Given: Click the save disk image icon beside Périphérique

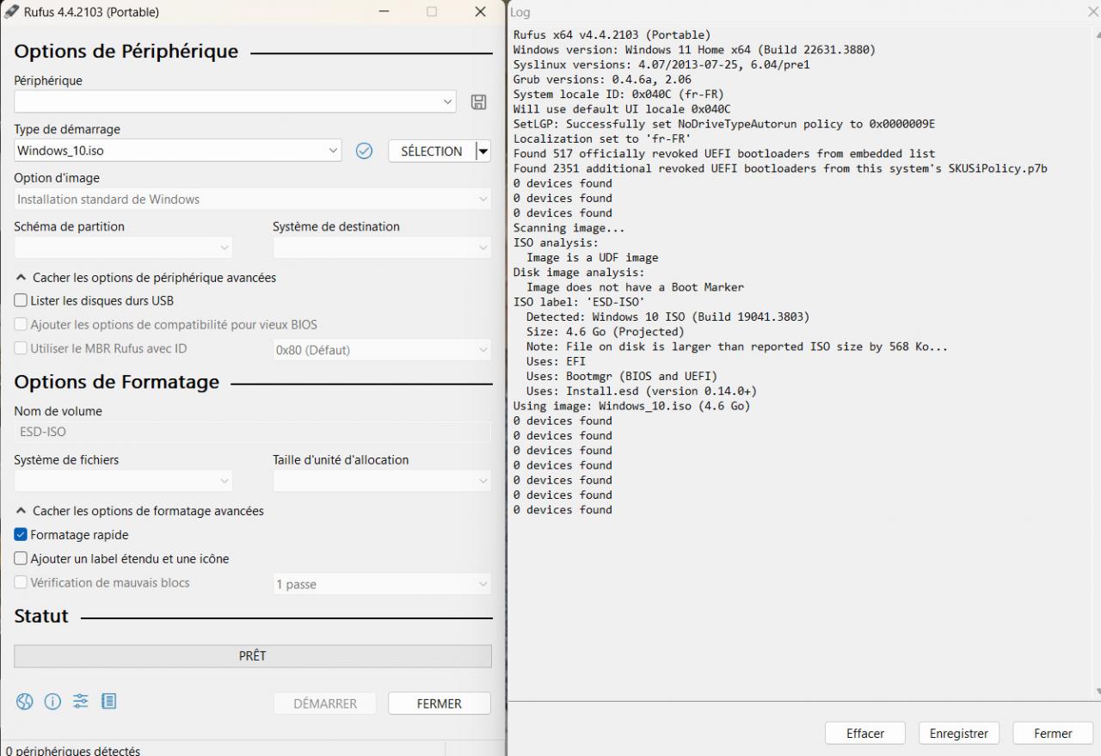Looking at the screenshot, I should pyautogui.click(x=478, y=102).
